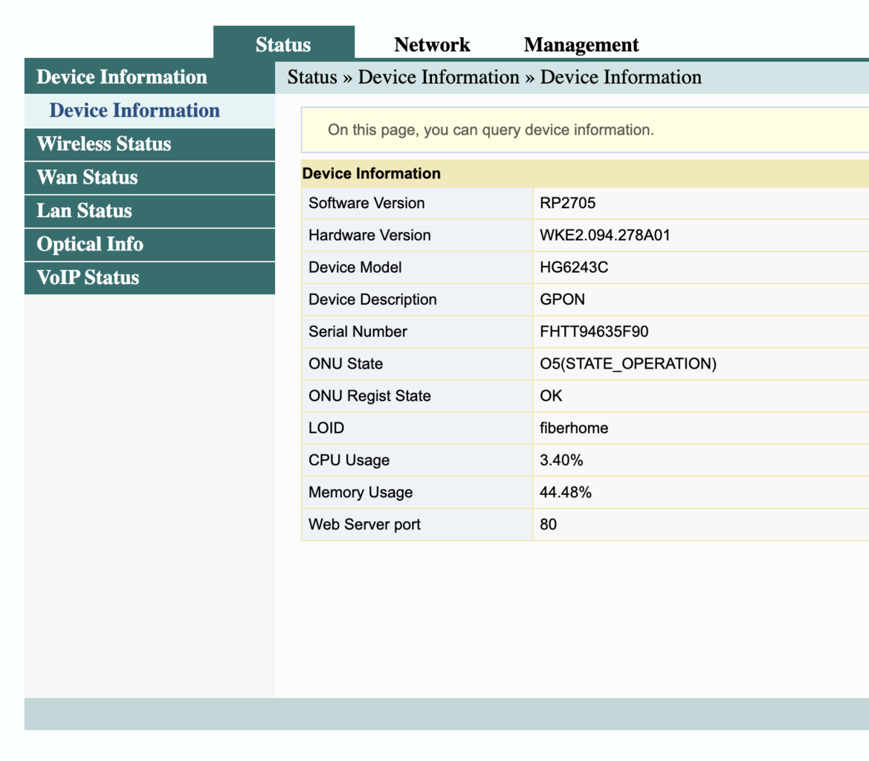The width and height of the screenshot is (869, 761).
Task: Select the device model value HG6243C
Action: coord(574,267)
